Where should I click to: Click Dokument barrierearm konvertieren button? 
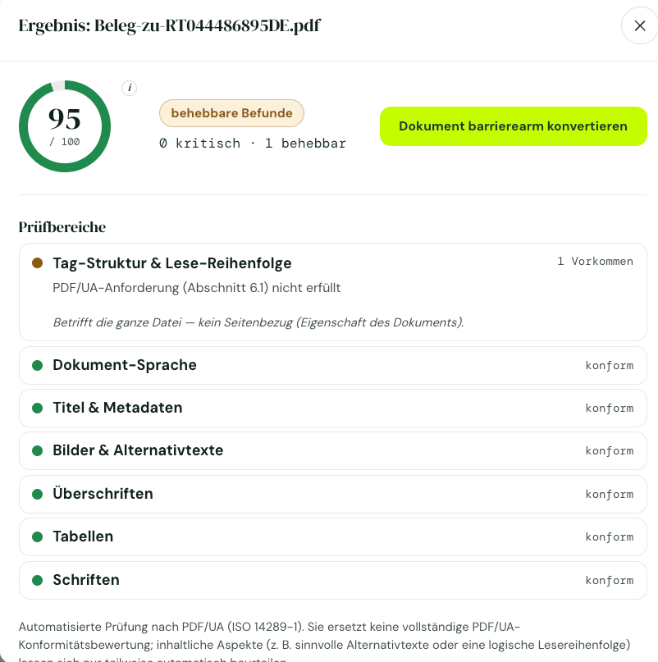(x=513, y=126)
